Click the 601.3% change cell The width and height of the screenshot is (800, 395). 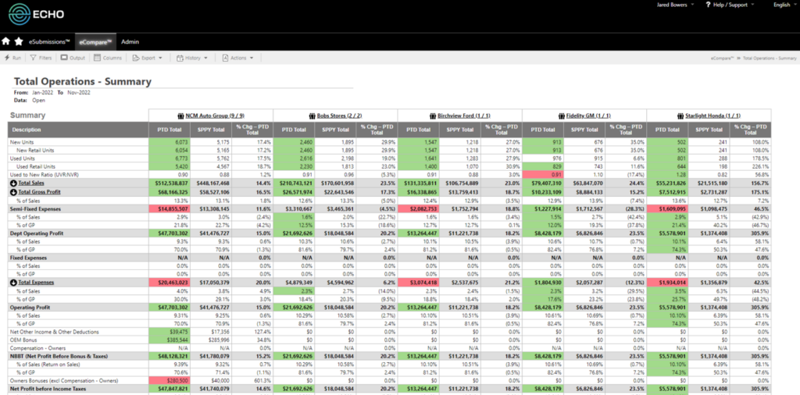(252, 381)
